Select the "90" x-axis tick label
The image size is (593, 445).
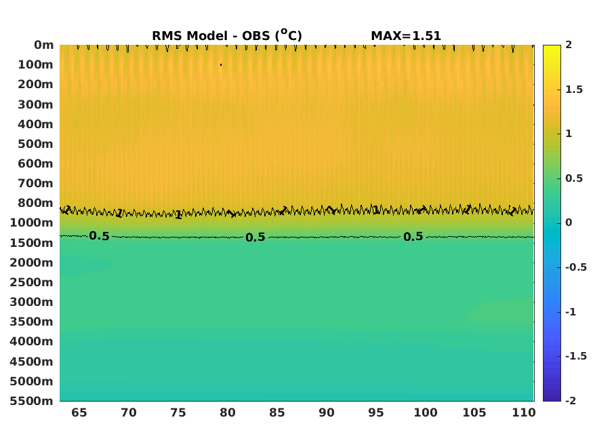pos(327,412)
